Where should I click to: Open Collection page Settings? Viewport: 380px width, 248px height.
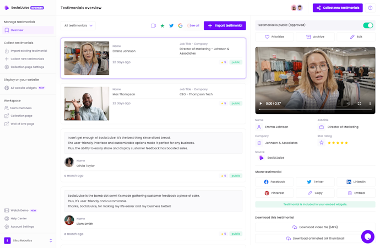tap(24, 67)
